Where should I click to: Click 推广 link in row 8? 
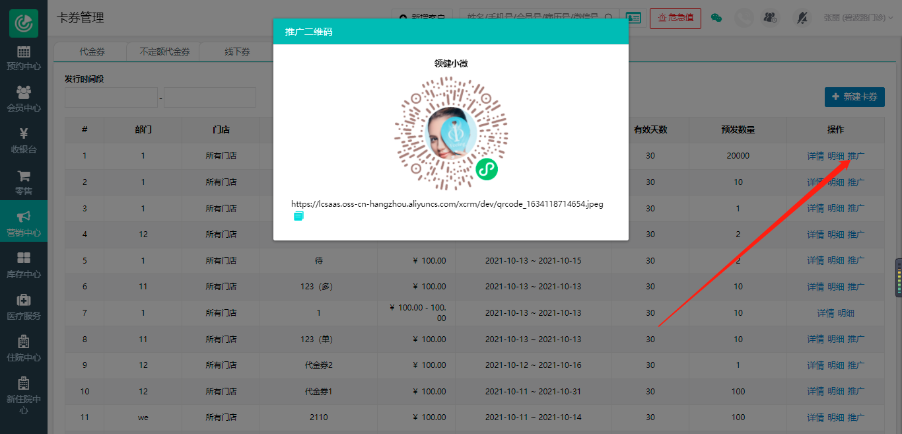(856, 339)
